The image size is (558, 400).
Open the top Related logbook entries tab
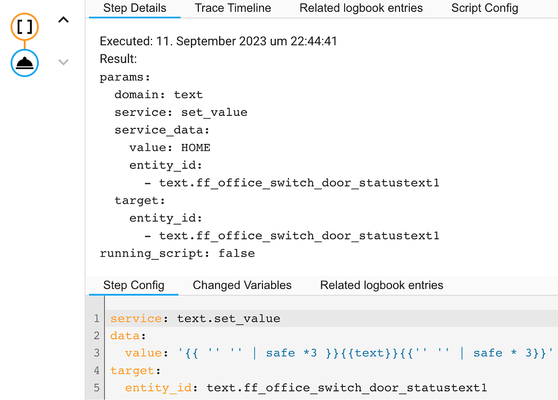(361, 8)
